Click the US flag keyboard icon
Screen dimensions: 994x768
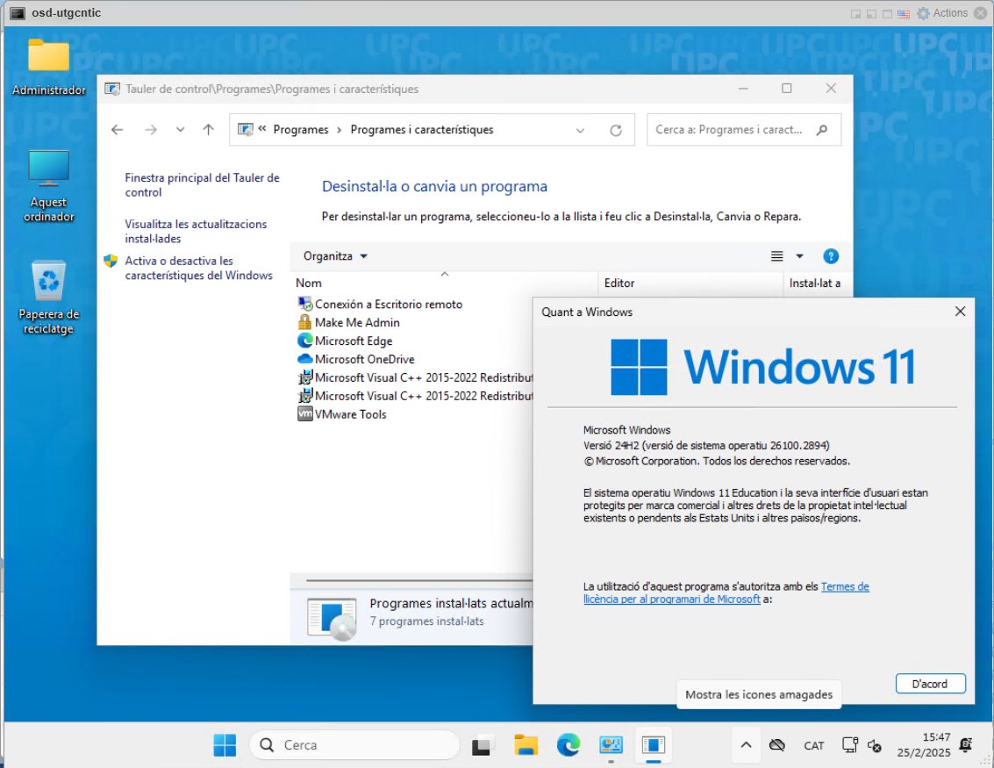904,13
